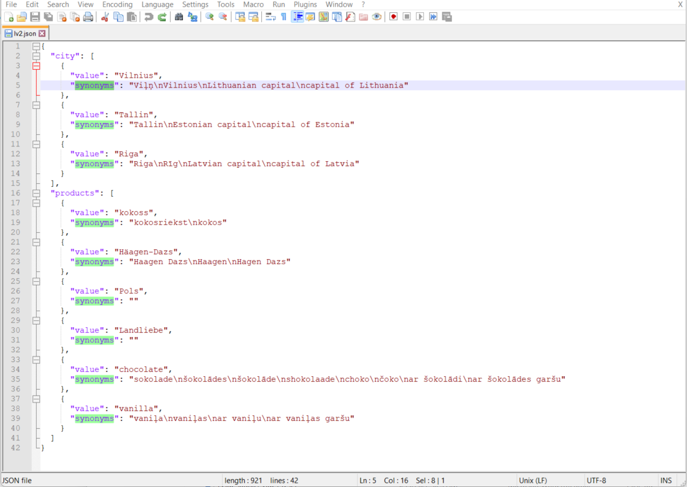This screenshot has width=687, height=487.
Task: Click the Zoom in icon
Action: coord(210,17)
